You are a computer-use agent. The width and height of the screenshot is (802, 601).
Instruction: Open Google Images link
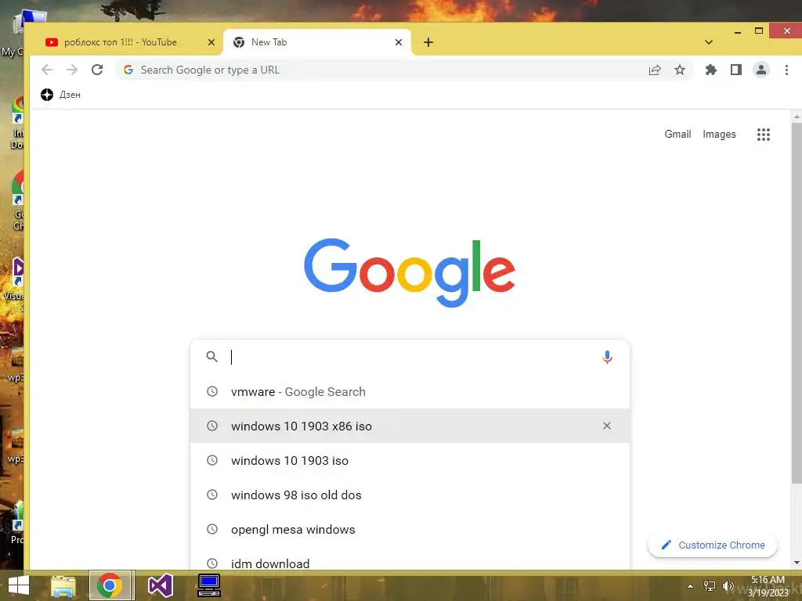tap(719, 134)
